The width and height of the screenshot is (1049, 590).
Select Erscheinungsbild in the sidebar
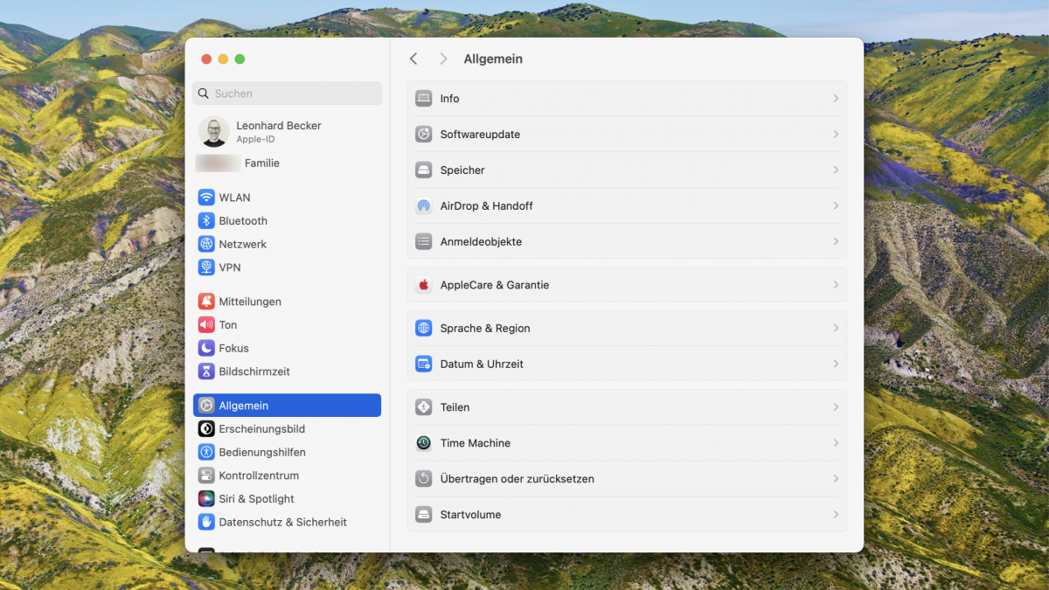pyautogui.click(x=261, y=429)
